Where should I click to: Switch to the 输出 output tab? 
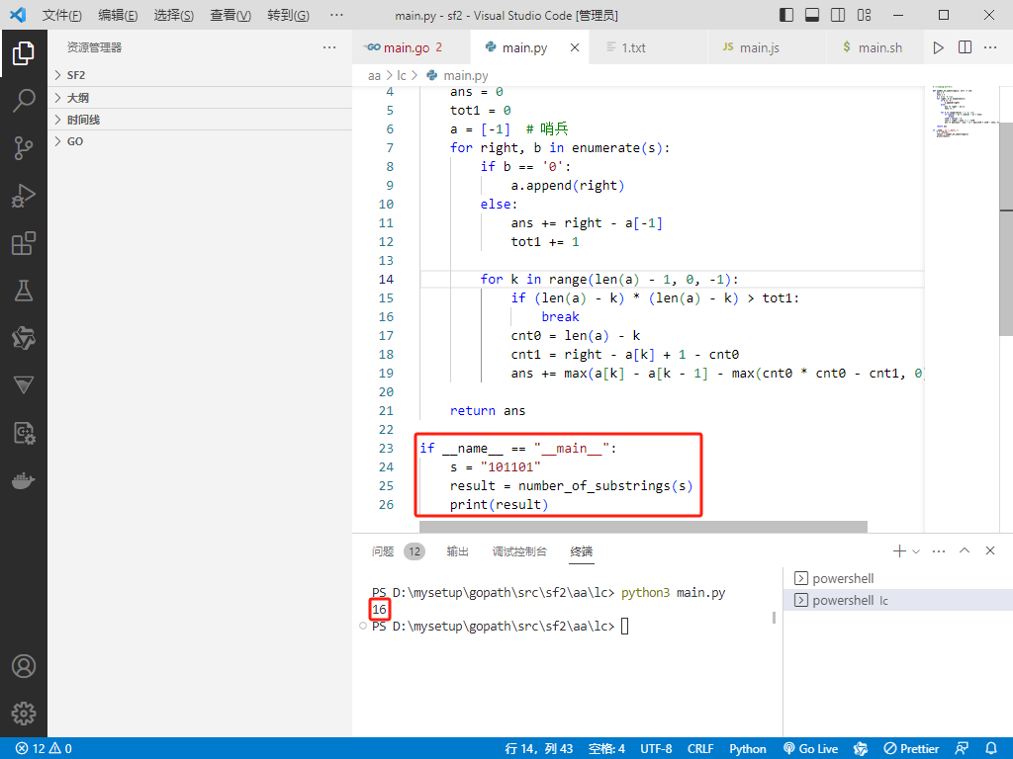click(457, 551)
